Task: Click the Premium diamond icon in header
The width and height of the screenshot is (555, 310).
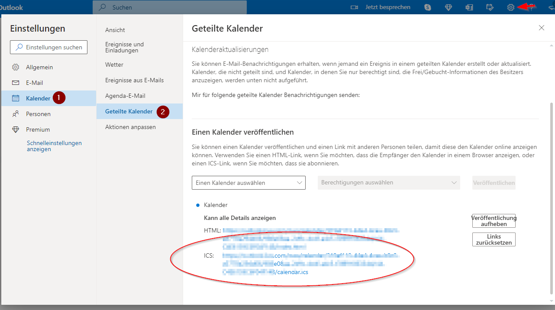Action: (x=449, y=7)
